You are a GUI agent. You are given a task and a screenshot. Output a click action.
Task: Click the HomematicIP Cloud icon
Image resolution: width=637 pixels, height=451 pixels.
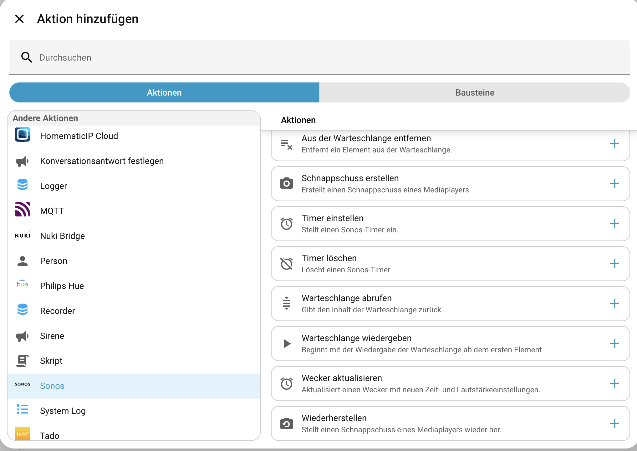(x=23, y=135)
